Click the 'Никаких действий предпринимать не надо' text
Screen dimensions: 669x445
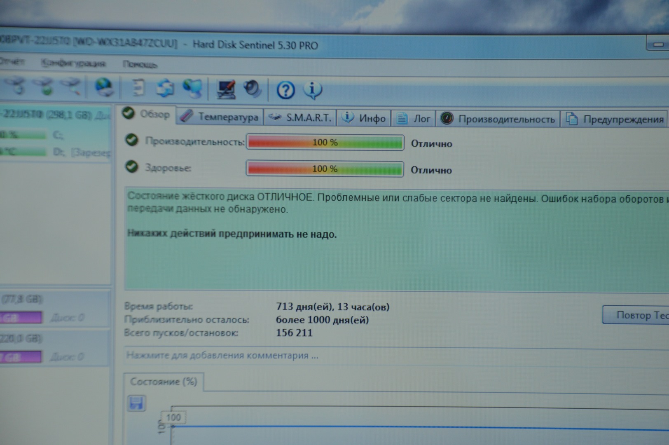click(x=232, y=234)
